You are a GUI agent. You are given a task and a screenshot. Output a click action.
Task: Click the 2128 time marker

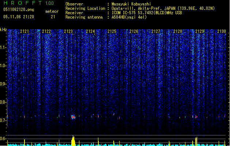pos(178,31)
